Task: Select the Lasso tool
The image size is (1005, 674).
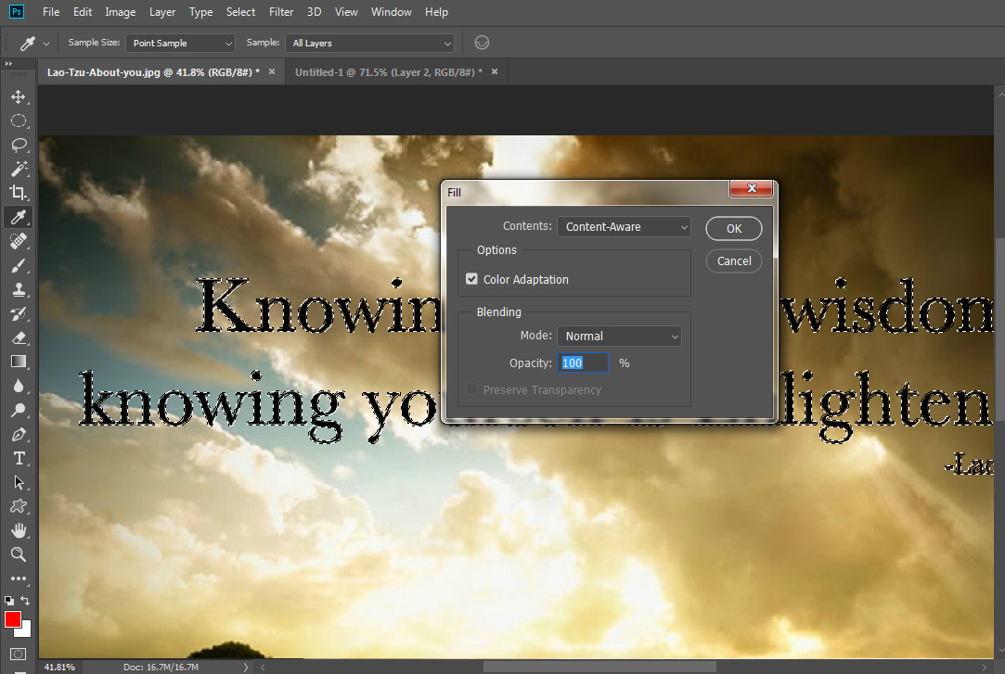Action: 19,145
